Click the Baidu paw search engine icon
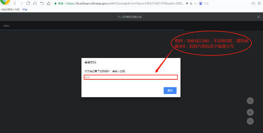 pos(201,3)
